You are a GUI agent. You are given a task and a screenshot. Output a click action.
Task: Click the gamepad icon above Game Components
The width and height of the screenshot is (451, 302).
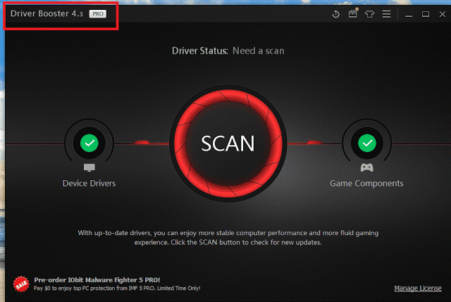[x=367, y=168]
